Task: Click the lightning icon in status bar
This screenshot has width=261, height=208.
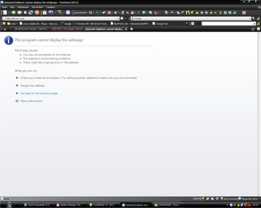Action: (x=203, y=199)
